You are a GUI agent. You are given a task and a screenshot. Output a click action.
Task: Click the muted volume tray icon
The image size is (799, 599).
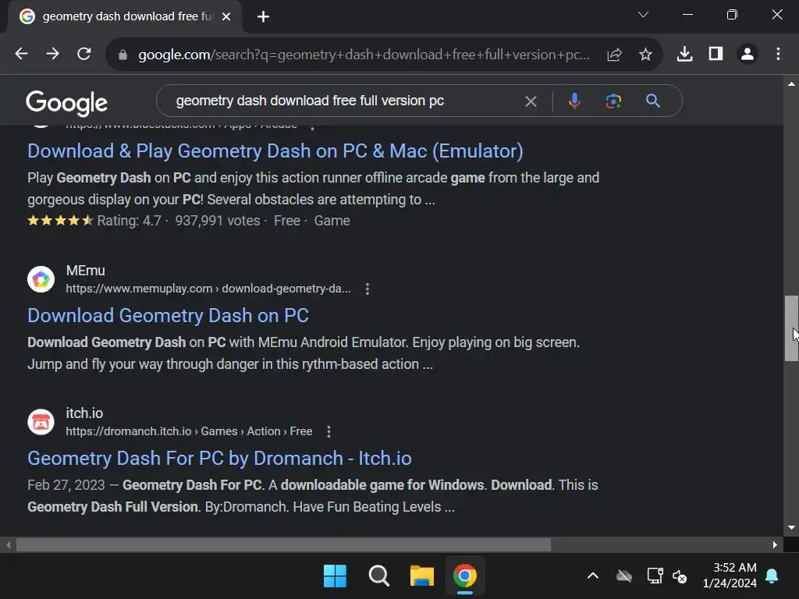pos(680,576)
